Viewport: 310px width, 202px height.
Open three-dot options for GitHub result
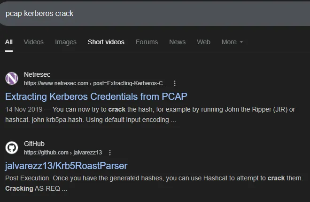pos(110,153)
